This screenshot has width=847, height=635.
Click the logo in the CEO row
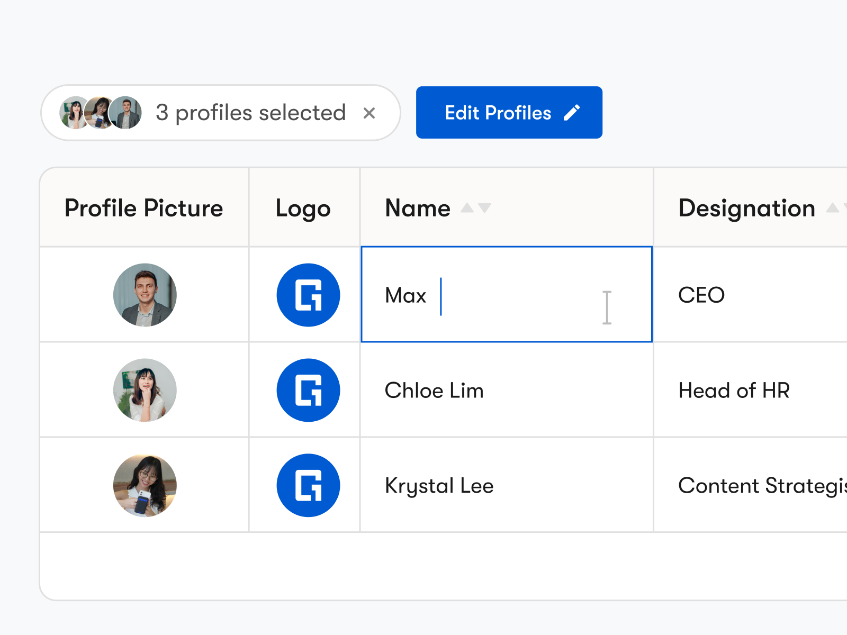click(x=308, y=295)
